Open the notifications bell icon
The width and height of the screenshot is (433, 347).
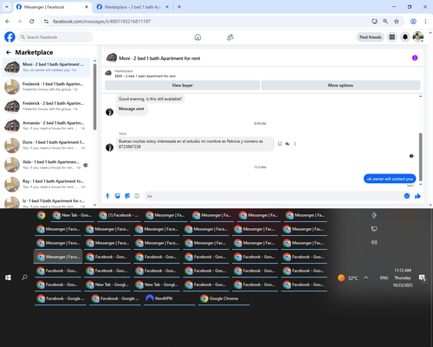point(405,37)
